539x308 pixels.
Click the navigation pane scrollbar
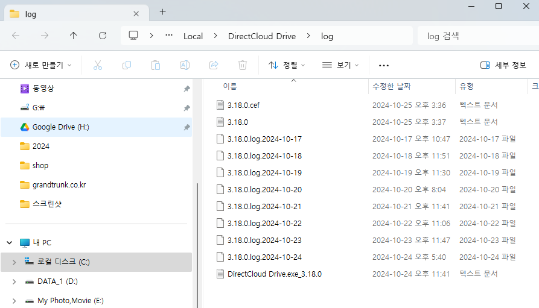click(197, 245)
